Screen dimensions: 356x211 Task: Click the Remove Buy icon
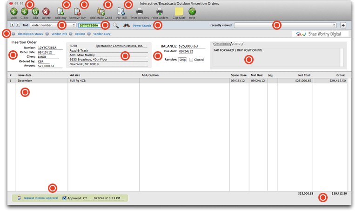tap(77, 11)
